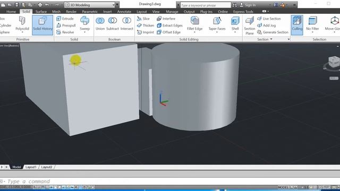This screenshot has width=340, height=191.
Task: Click Generate Section tool
Action: [x=273, y=32]
